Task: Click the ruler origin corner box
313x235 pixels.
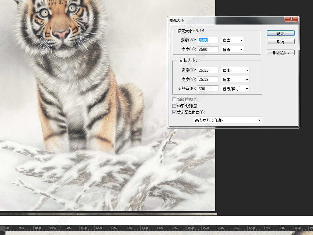Action: pos(2,228)
